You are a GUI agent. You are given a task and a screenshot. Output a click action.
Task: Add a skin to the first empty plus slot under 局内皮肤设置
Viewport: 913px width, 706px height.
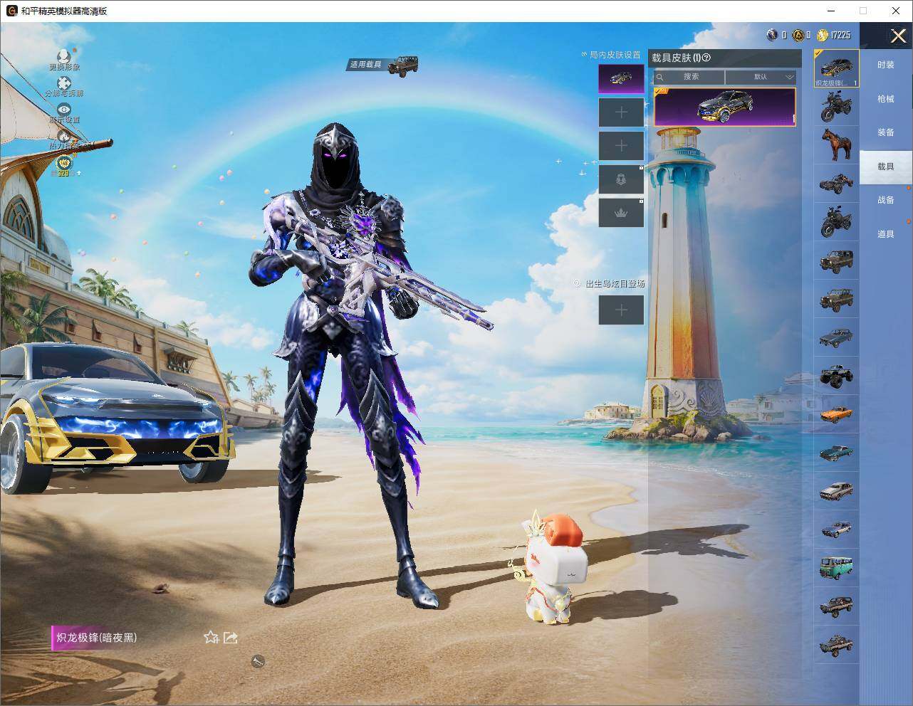click(621, 112)
